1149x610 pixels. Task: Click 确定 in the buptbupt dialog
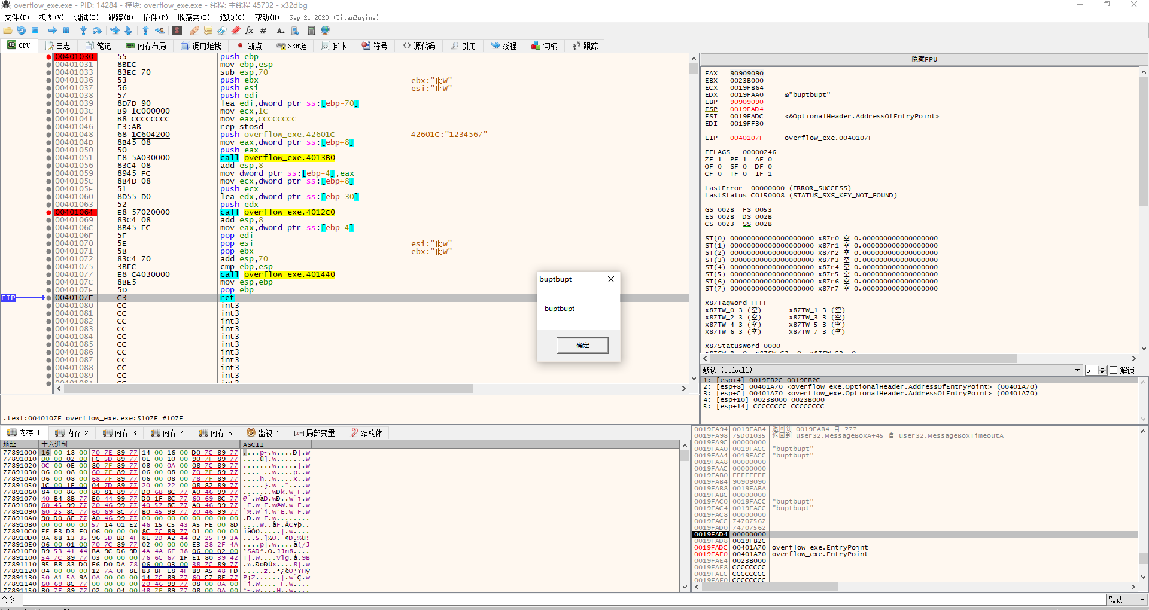coord(582,345)
